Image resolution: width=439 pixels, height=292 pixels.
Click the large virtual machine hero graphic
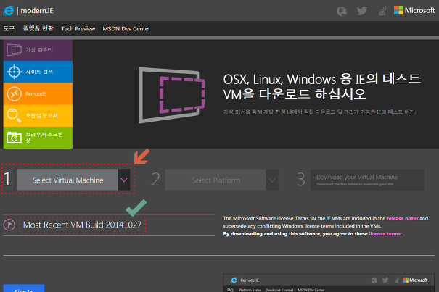point(171,95)
